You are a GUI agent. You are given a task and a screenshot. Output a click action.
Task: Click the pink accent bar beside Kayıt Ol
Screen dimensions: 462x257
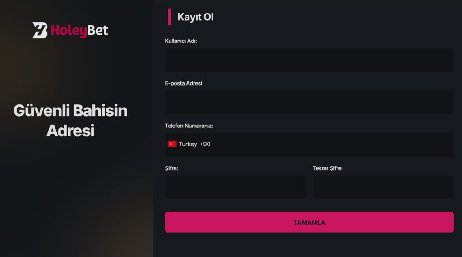tap(170, 17)
